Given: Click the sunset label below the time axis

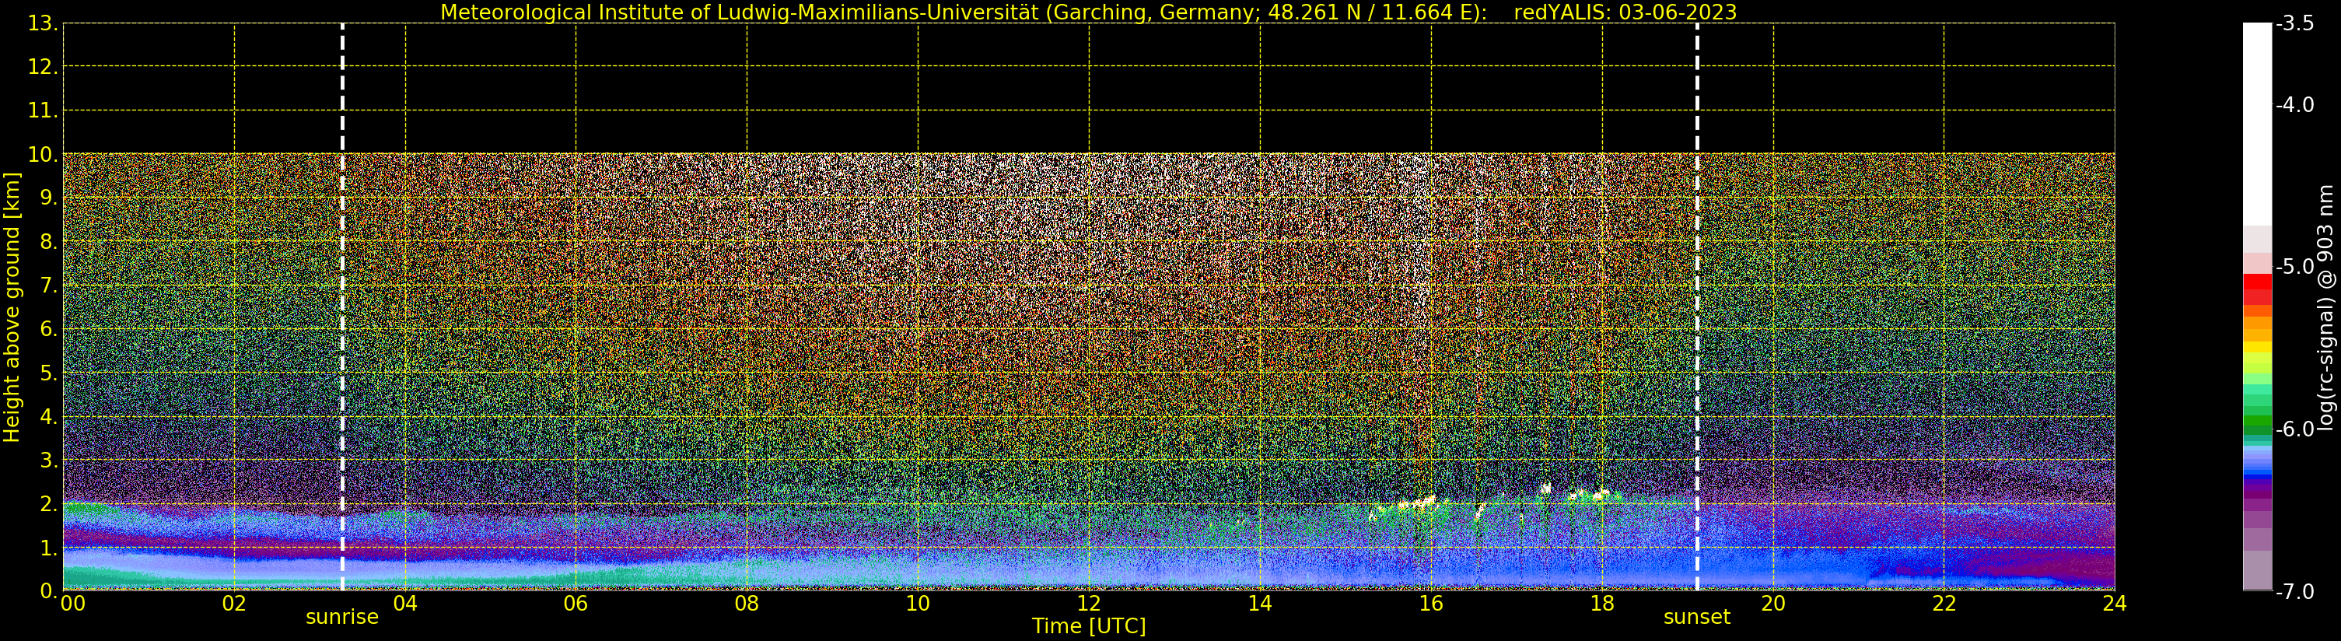Looking at the screenshot, I should click(x=1697, y=618).
